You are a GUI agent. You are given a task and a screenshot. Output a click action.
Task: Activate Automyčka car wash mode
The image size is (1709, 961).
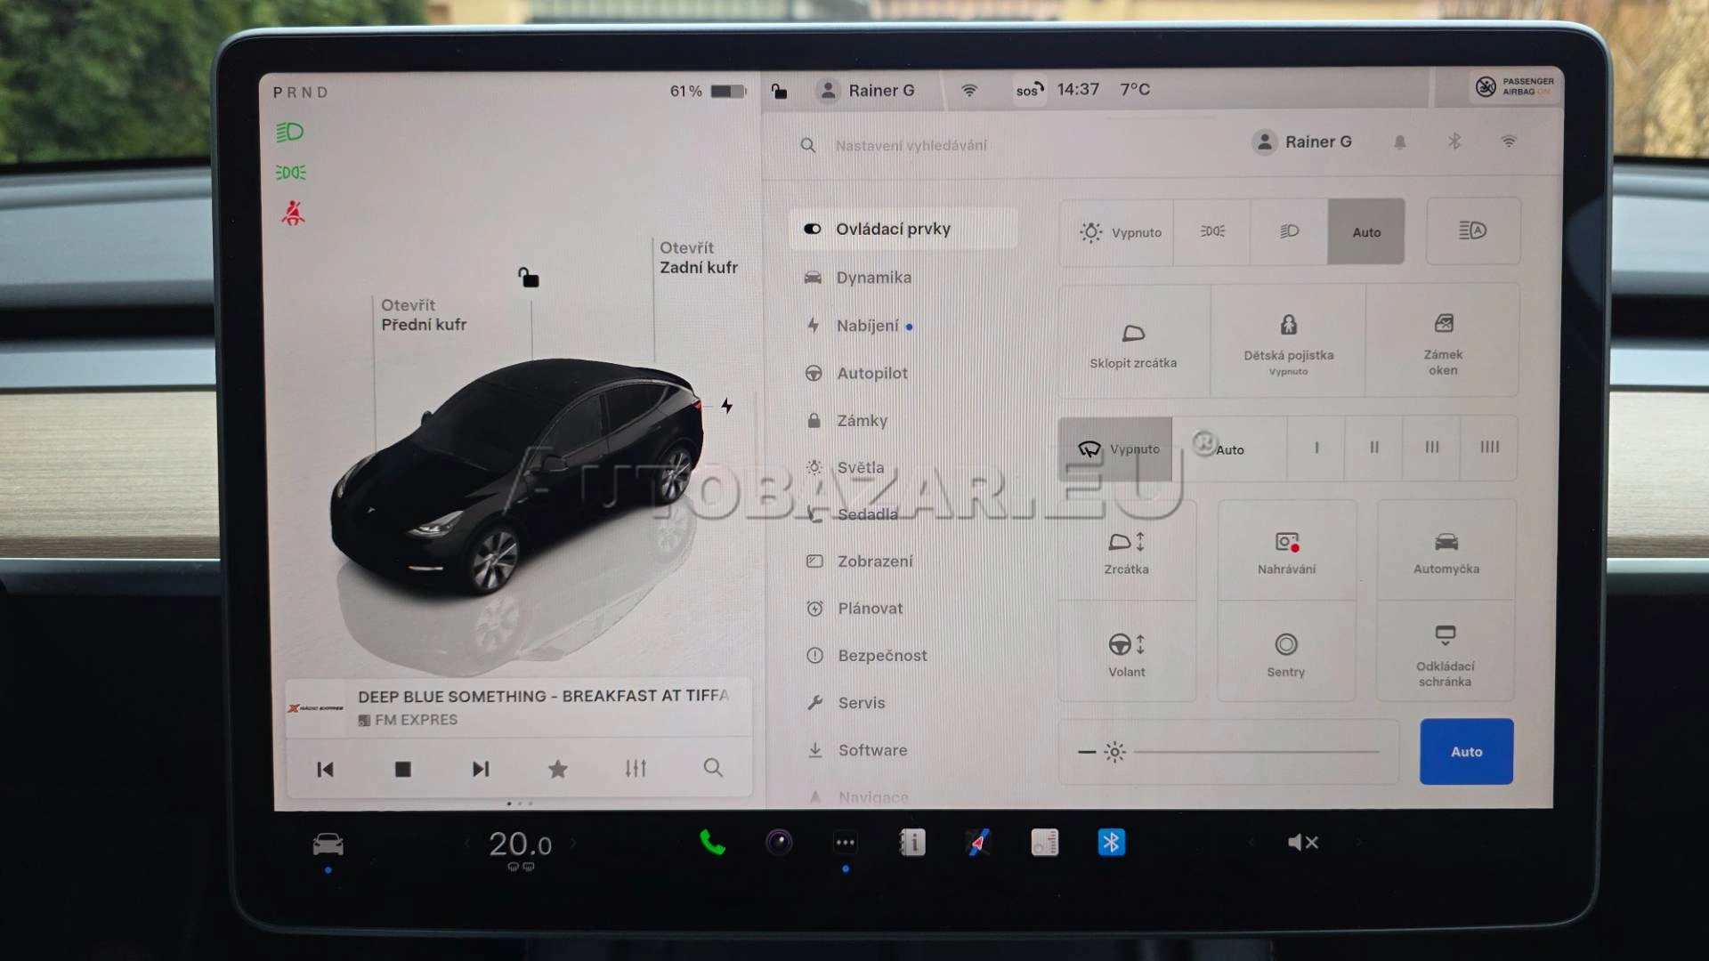tap(1446, 552)
